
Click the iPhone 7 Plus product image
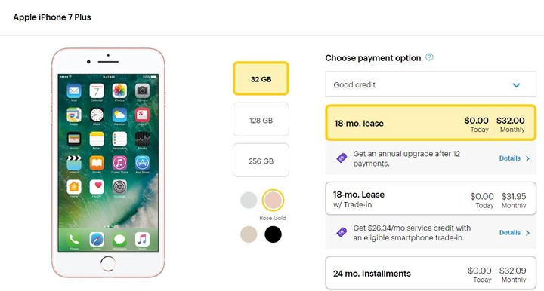(x=108, y=163)
